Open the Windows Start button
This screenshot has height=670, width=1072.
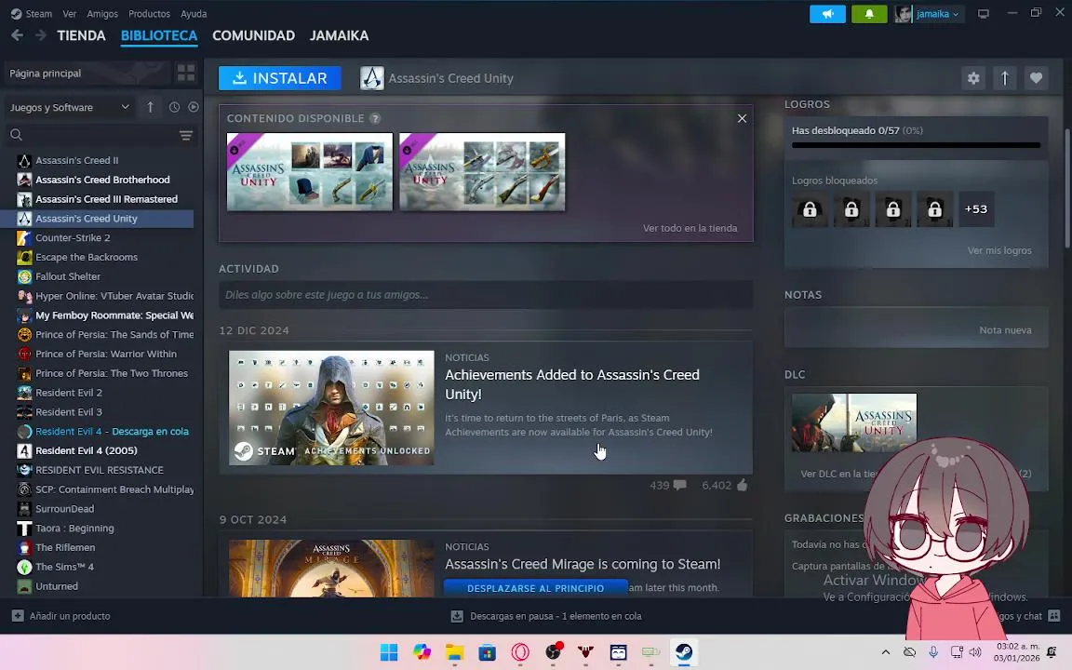pyautogui.click(x=389, y=652)
